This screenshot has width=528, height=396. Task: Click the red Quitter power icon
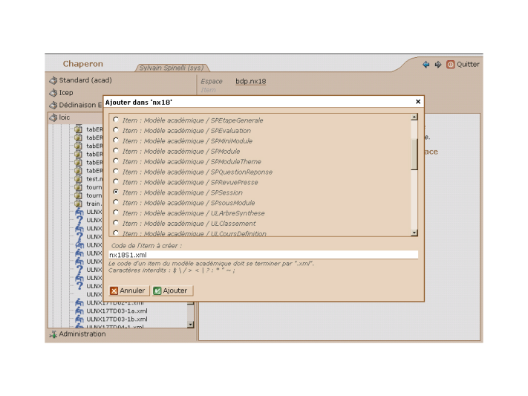pos(450,65)
